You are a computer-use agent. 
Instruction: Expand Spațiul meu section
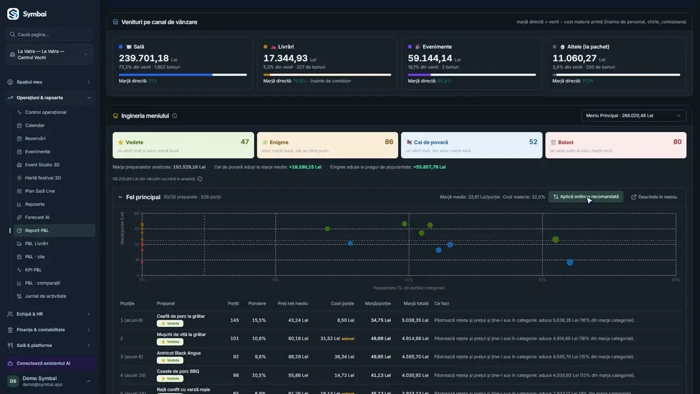[x=49, y=82]
